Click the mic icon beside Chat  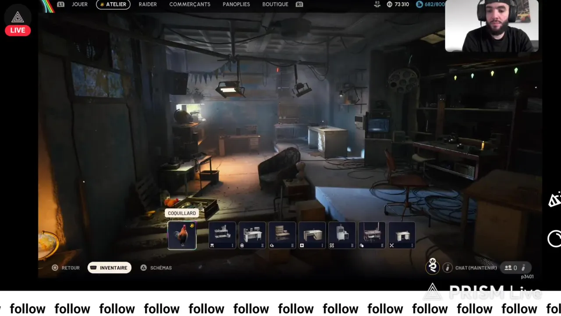click(x=447, y=268)
